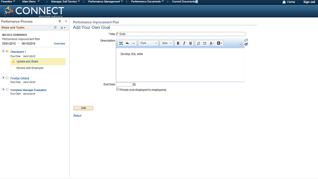This screenshot has width=318, height=179.
Task: Expand the Complete Manager Evaluation step
Action: pos(3,89)
